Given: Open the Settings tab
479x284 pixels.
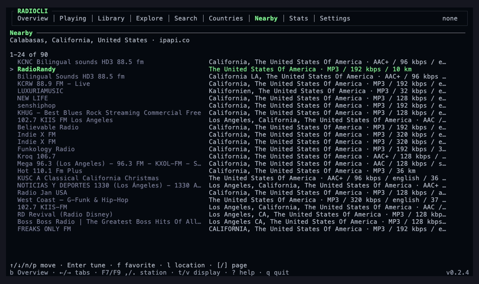Looking at the screenshot, I should [335, 18].
